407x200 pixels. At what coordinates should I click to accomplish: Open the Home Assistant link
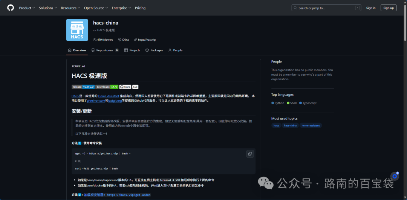[109, 96]
